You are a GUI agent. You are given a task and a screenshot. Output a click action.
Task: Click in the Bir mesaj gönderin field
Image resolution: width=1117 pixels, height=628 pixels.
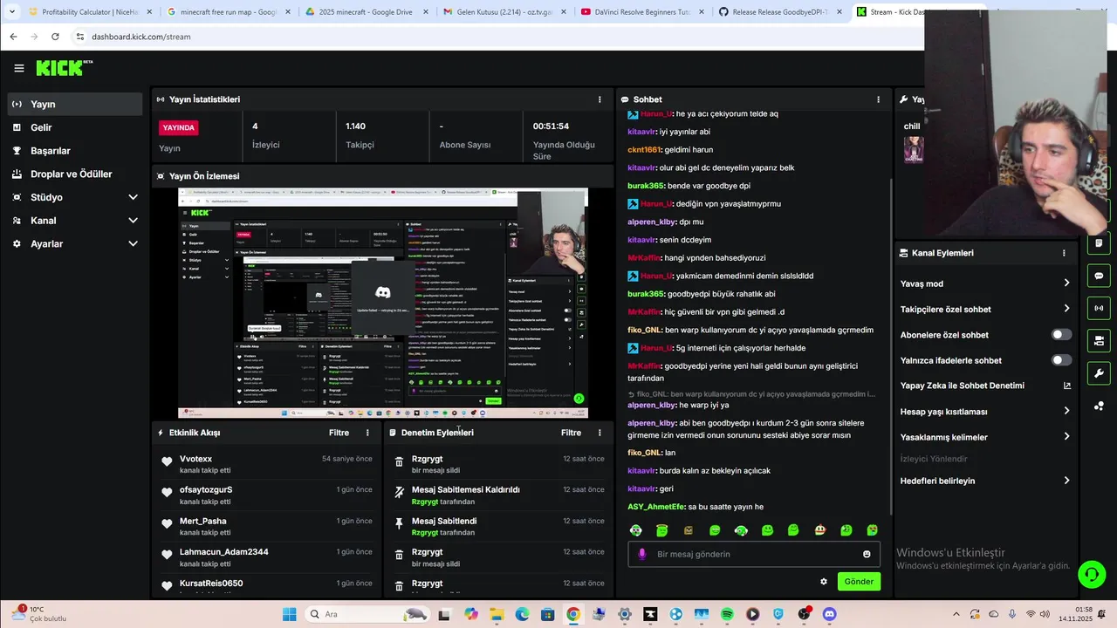click(x=754, y=554)
